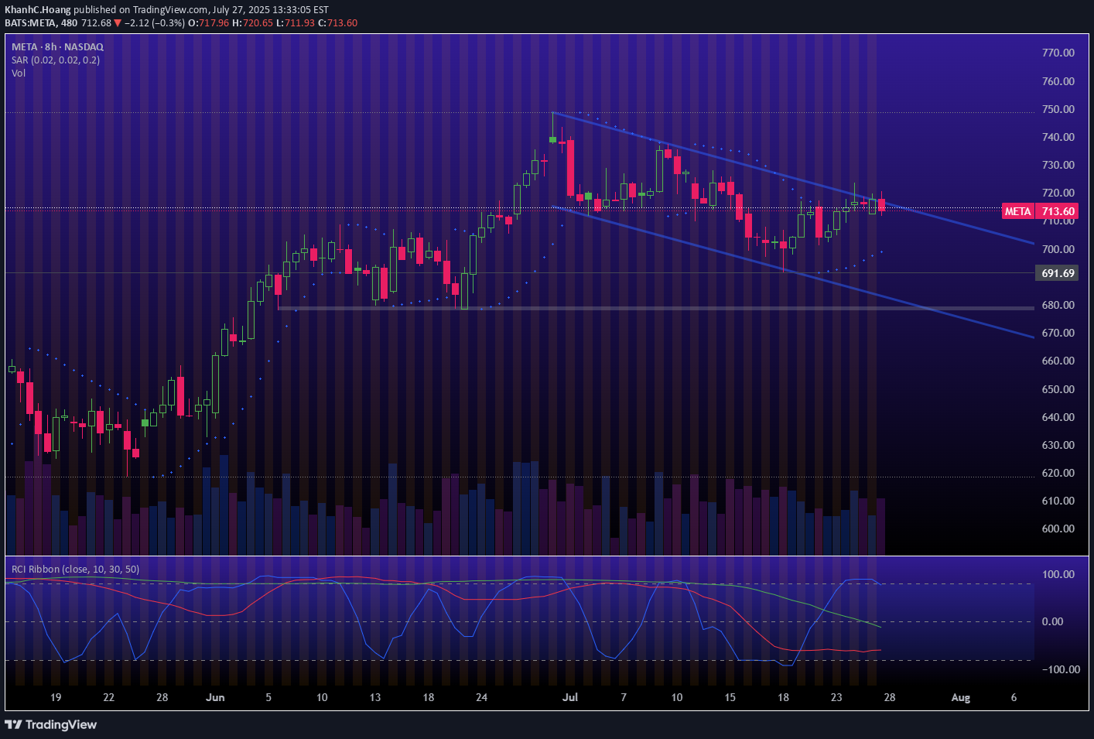Viewport: 1094px width, 739px height.
Task: Click the Jun date label on time axis
Action: coord(215,697)
